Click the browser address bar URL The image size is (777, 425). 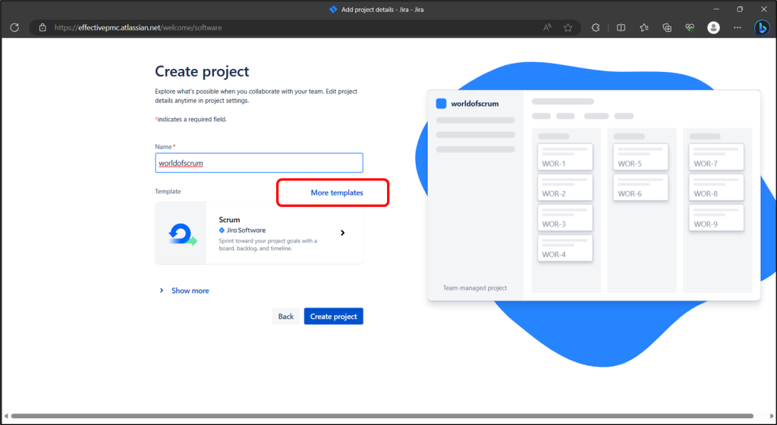click(138, 28)
